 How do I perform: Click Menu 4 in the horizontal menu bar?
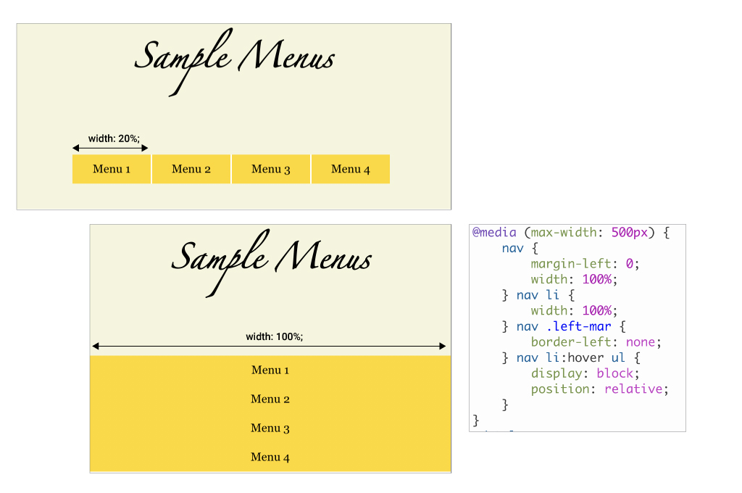click(x=351, y=169)
